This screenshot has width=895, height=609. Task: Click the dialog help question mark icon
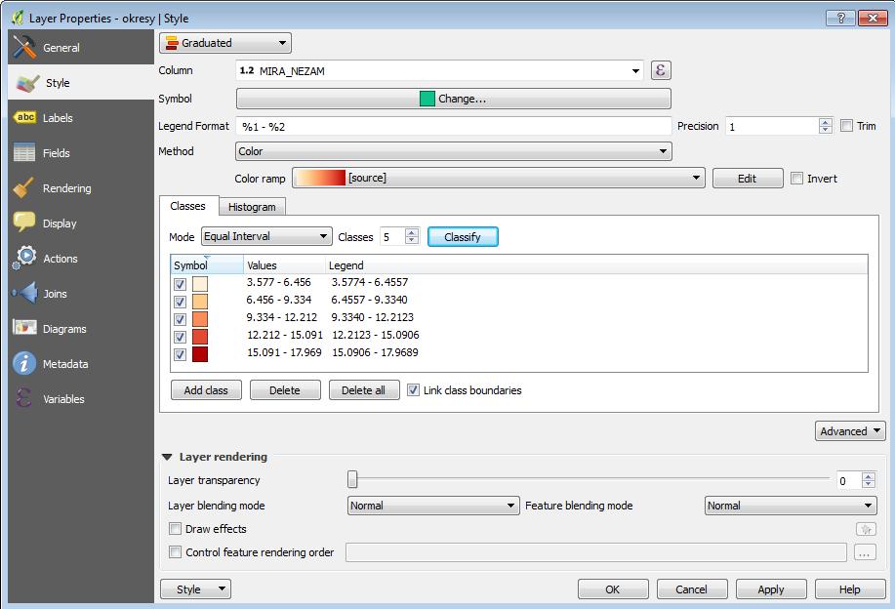(839, 19)
